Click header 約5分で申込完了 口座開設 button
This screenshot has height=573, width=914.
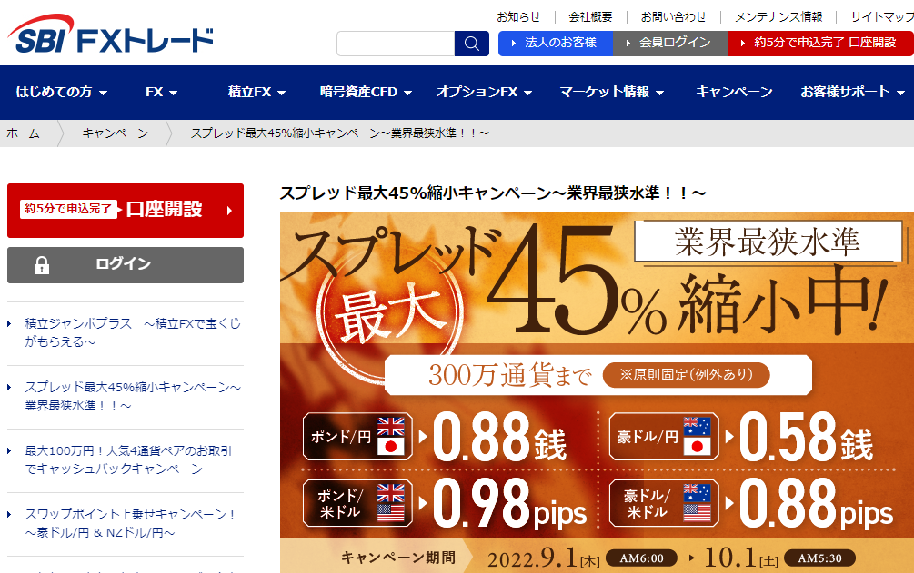[x=820, y=43]
